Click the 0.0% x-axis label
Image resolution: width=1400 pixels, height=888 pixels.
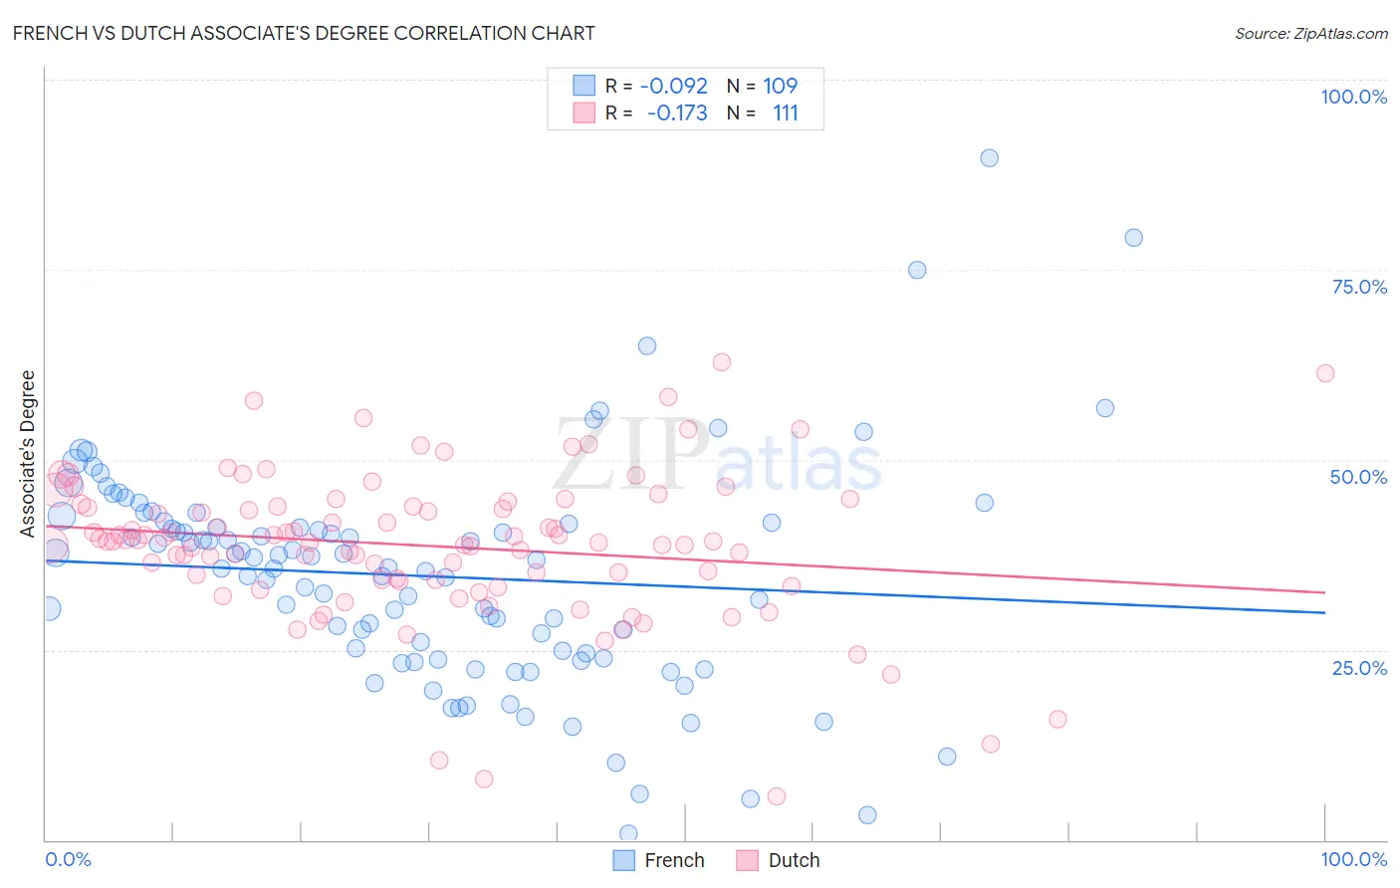(x=68, y=859)
